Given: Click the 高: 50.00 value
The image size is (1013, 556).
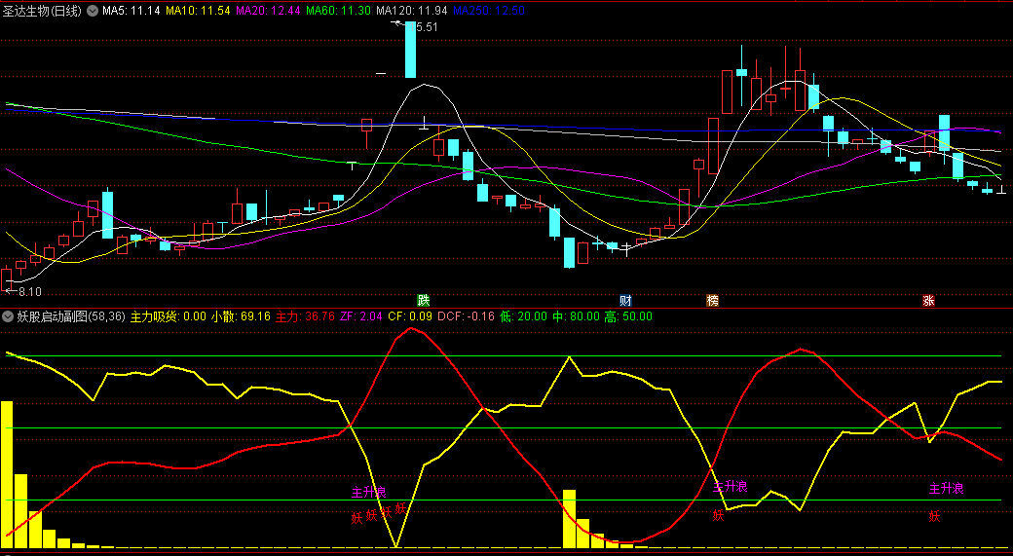Looking at the screenshot, I should tap(628, 316).
